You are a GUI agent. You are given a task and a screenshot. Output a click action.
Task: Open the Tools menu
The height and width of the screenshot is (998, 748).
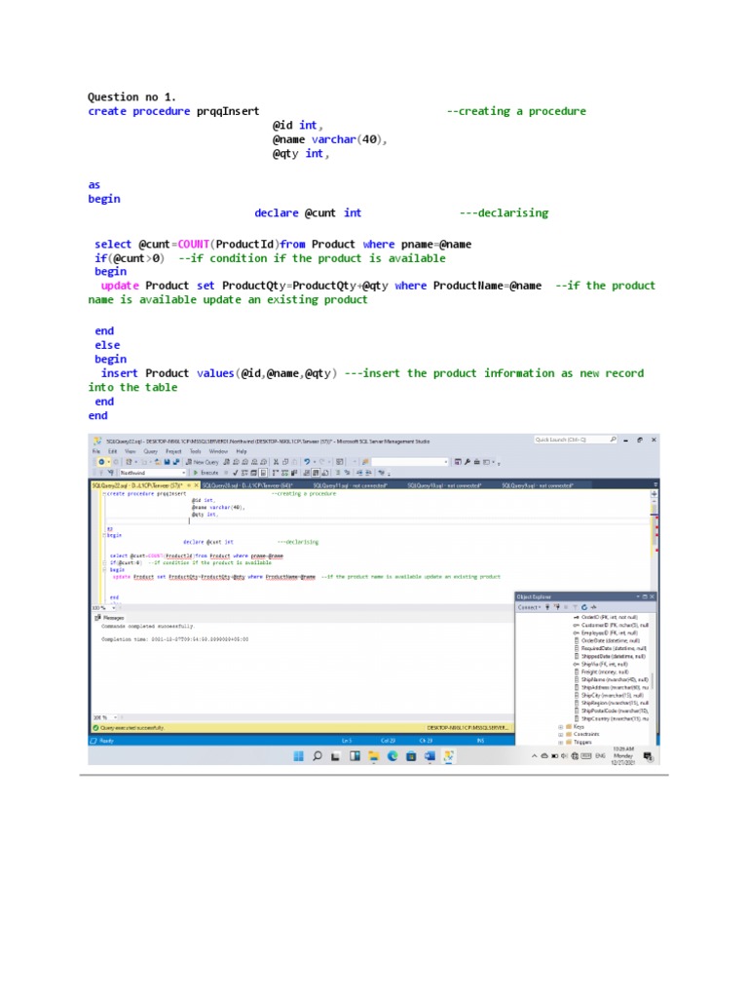click(x=195, y=451)
